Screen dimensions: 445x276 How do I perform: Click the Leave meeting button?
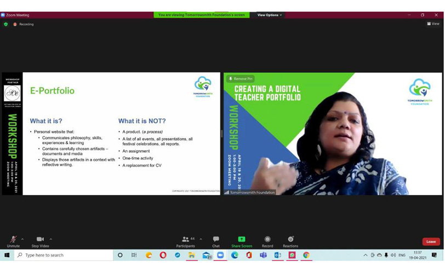click(x=431, y=242)
